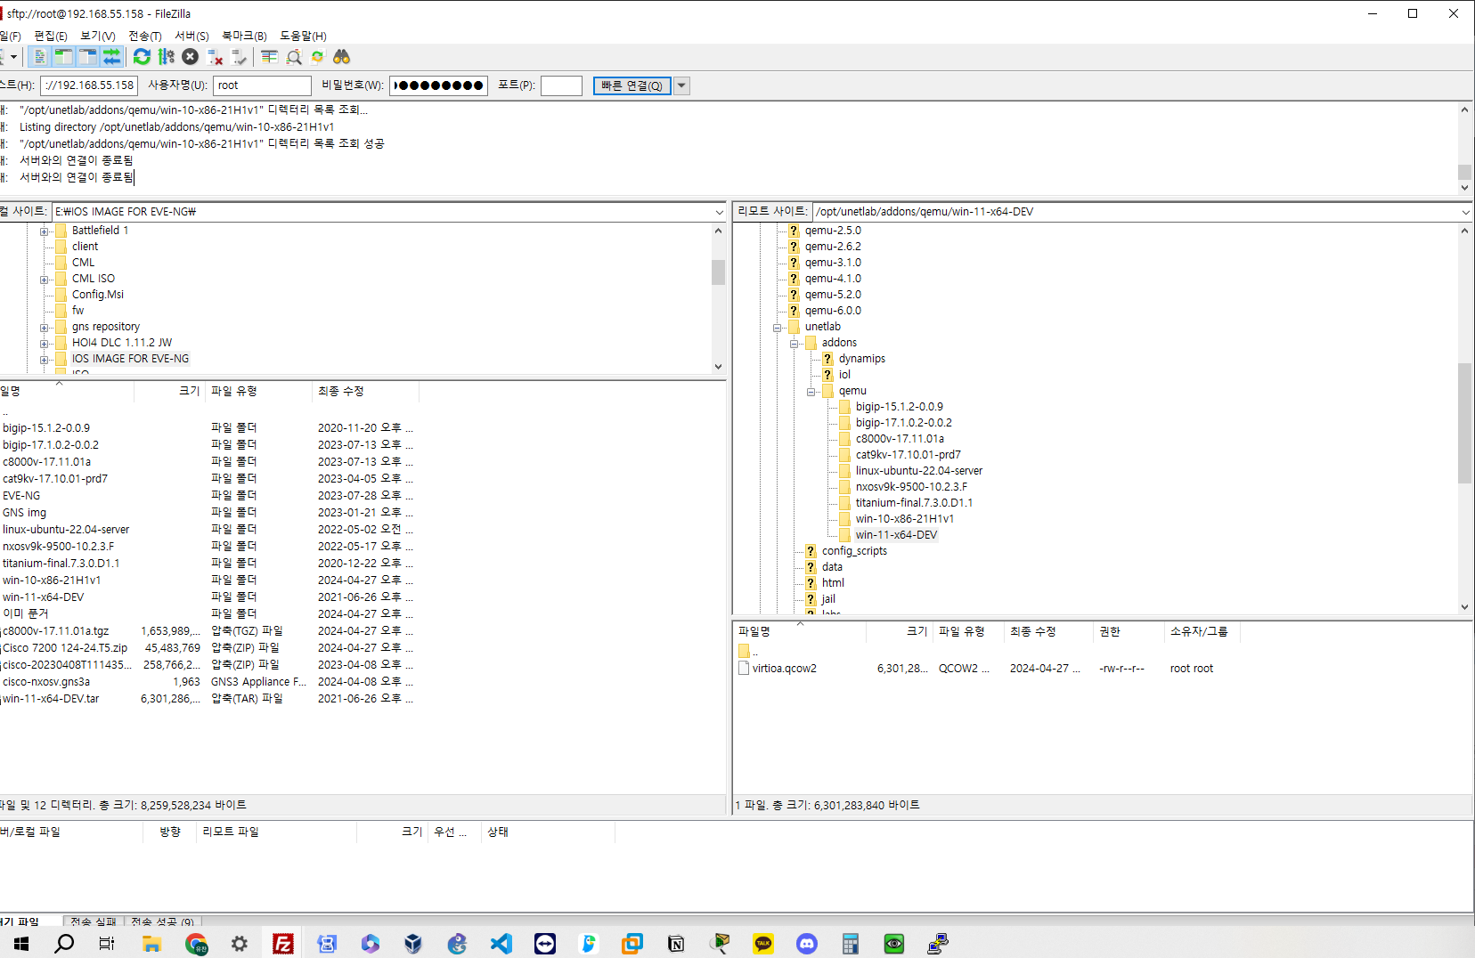Click the password input field
Viewport: 1475px width, 958px height.
[x=438, y=85]
